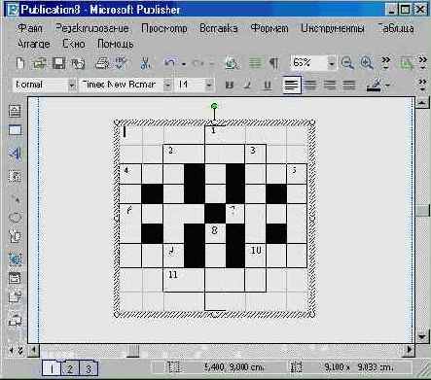Screen dimensions: 431x380
Task: Select the Insert Table tool in the left toolbar
Action: 15,130
